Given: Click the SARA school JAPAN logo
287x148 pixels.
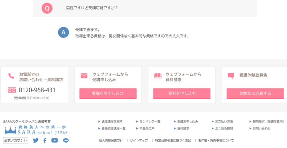Looking at the screenshot, I should (36, 130).
